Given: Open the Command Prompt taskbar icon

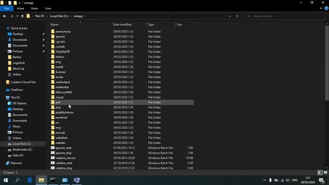Looking at the screenshot, I should (x=53, y=180).
